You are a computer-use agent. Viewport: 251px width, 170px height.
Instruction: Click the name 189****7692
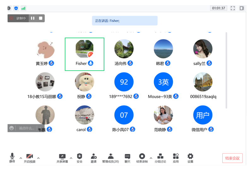point(121,97)
